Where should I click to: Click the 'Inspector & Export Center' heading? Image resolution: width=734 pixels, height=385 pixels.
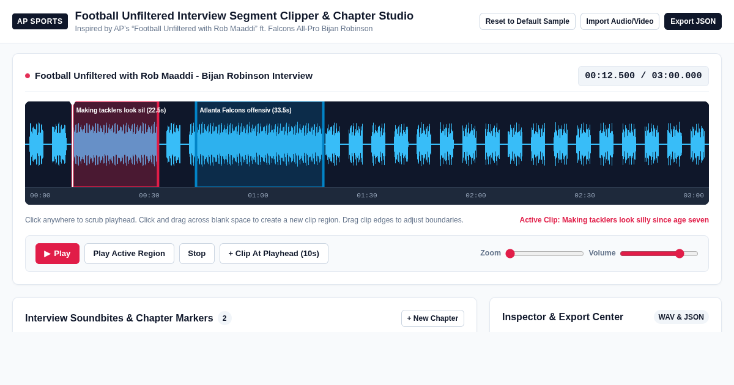coord(563,317)
